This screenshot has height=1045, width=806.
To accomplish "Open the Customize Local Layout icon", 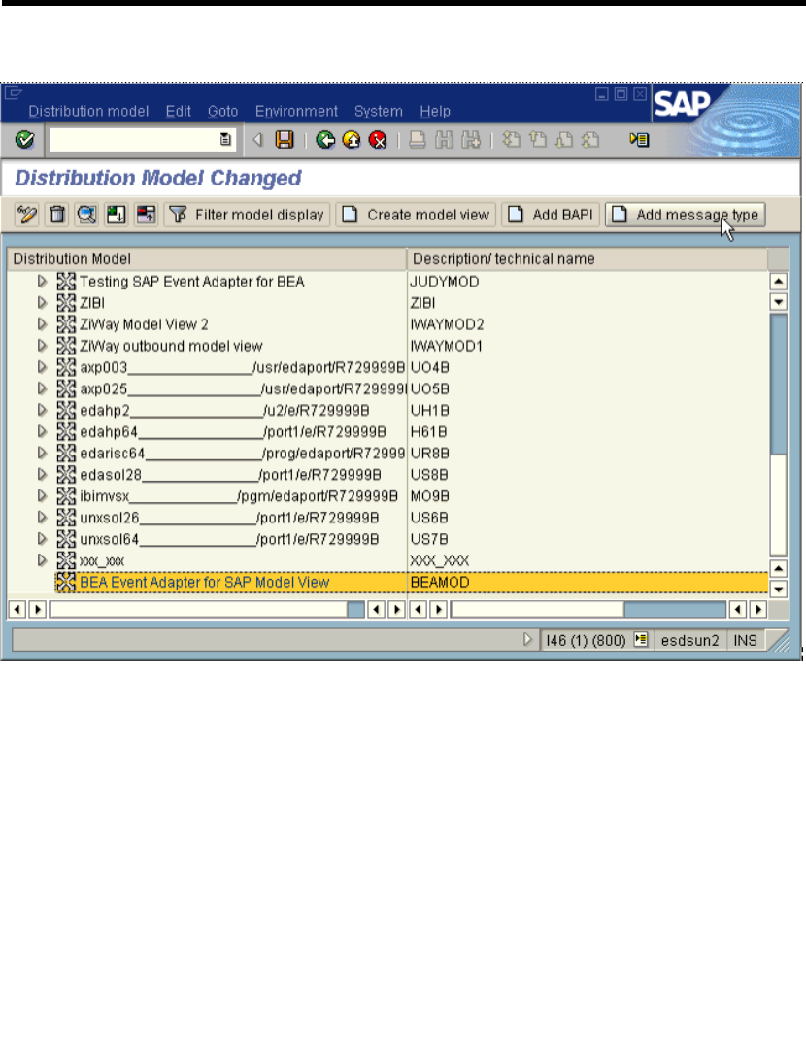I will point(640,139).
